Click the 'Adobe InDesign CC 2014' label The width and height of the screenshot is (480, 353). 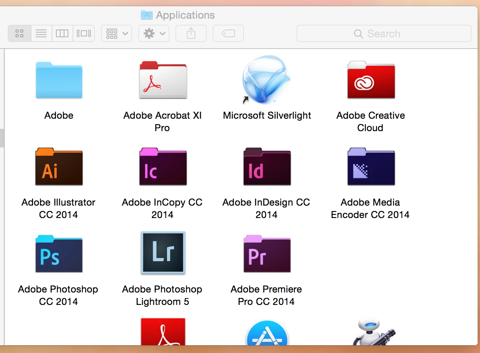(x=266, y=208)
